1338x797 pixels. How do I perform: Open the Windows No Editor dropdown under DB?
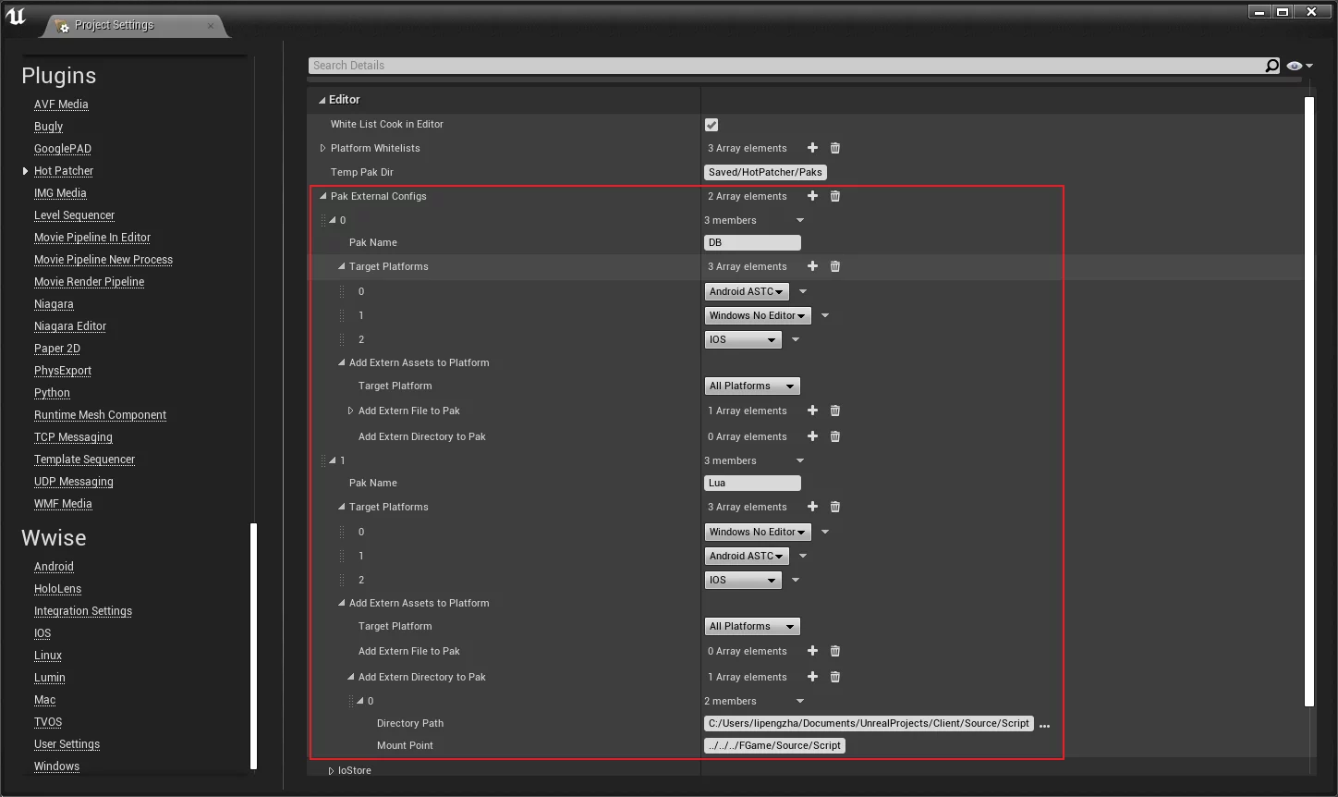757,316
